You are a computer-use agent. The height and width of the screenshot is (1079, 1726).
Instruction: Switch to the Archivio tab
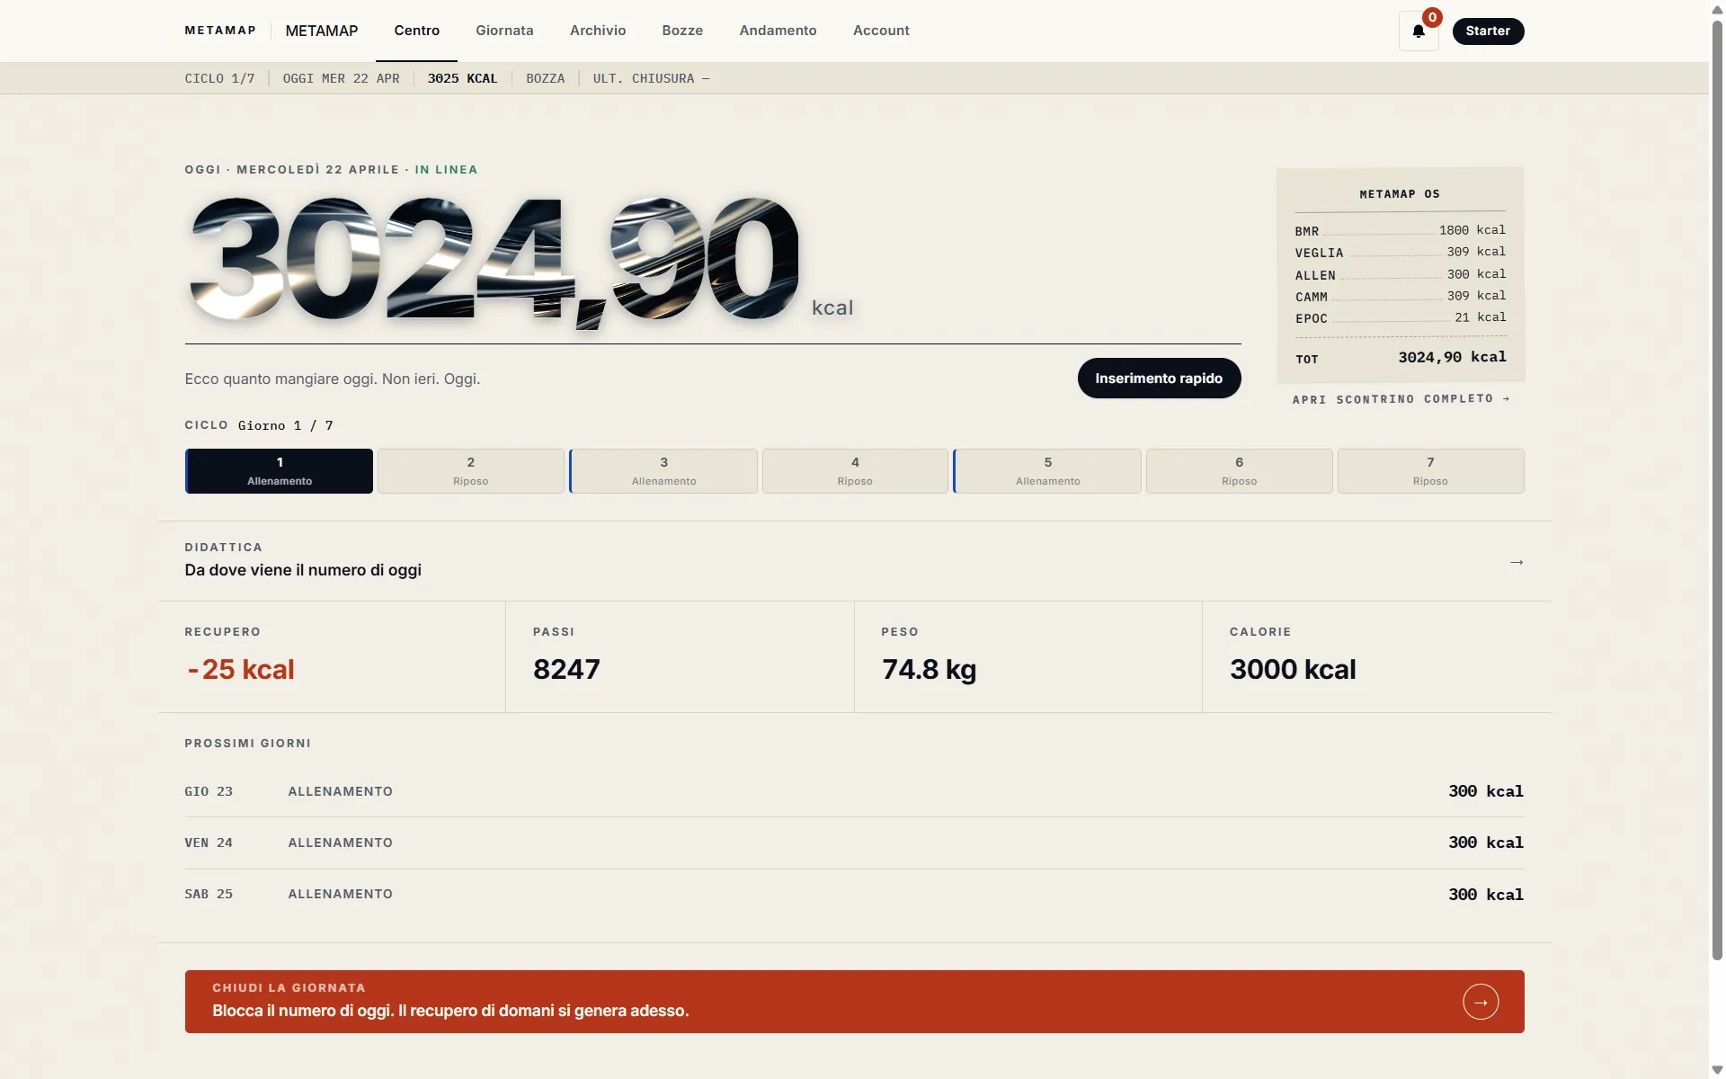coord(598,31)
